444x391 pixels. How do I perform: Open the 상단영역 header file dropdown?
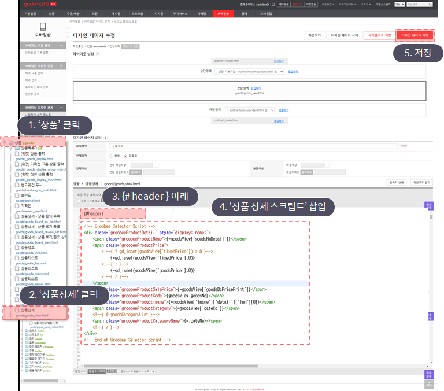(249, 72)
